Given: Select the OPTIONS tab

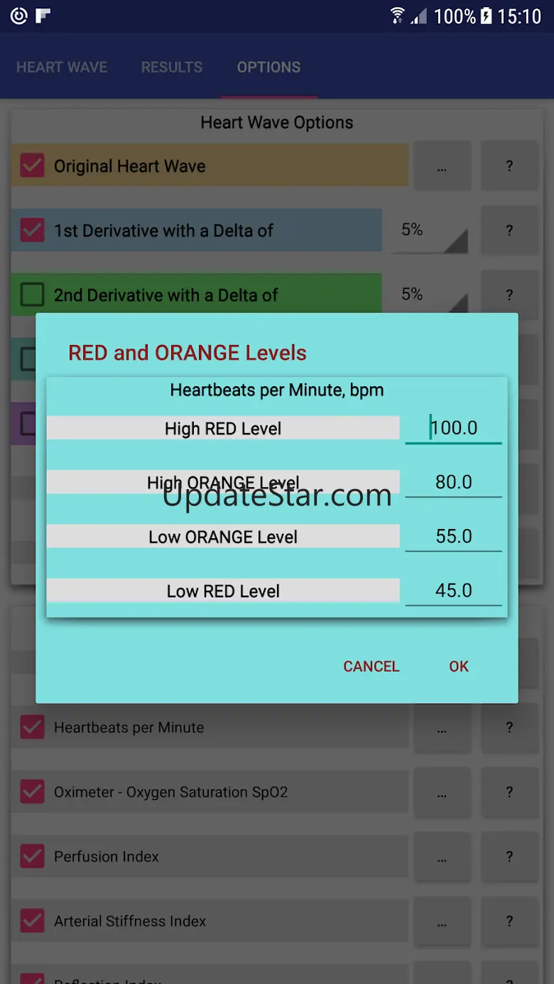Looking at the screenshot, I should coord(268,67).
